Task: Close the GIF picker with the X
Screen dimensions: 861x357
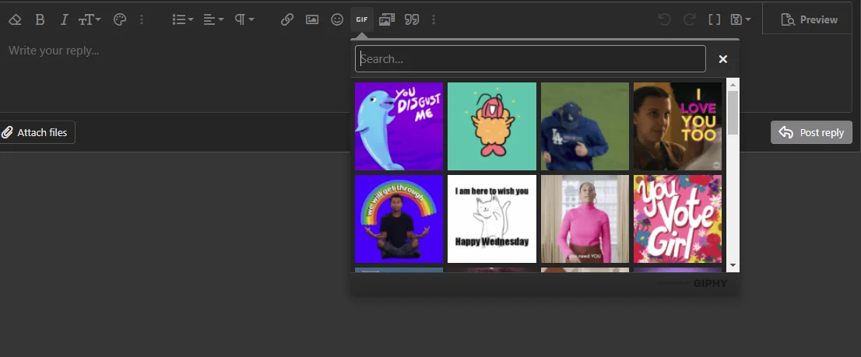Action: tap(723, 58)
